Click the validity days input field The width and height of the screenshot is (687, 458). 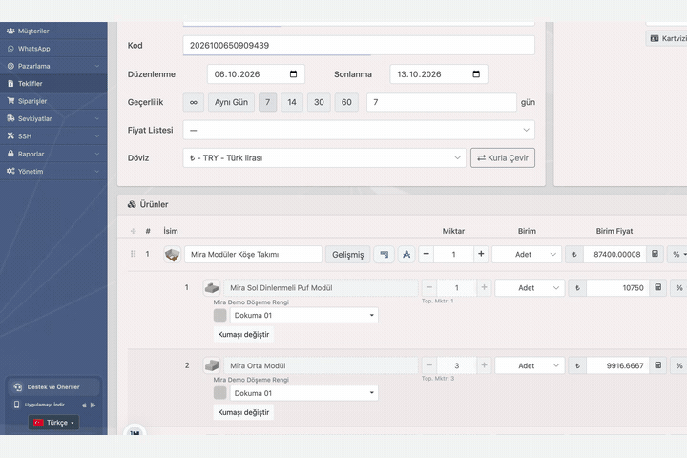coord(442,102)
